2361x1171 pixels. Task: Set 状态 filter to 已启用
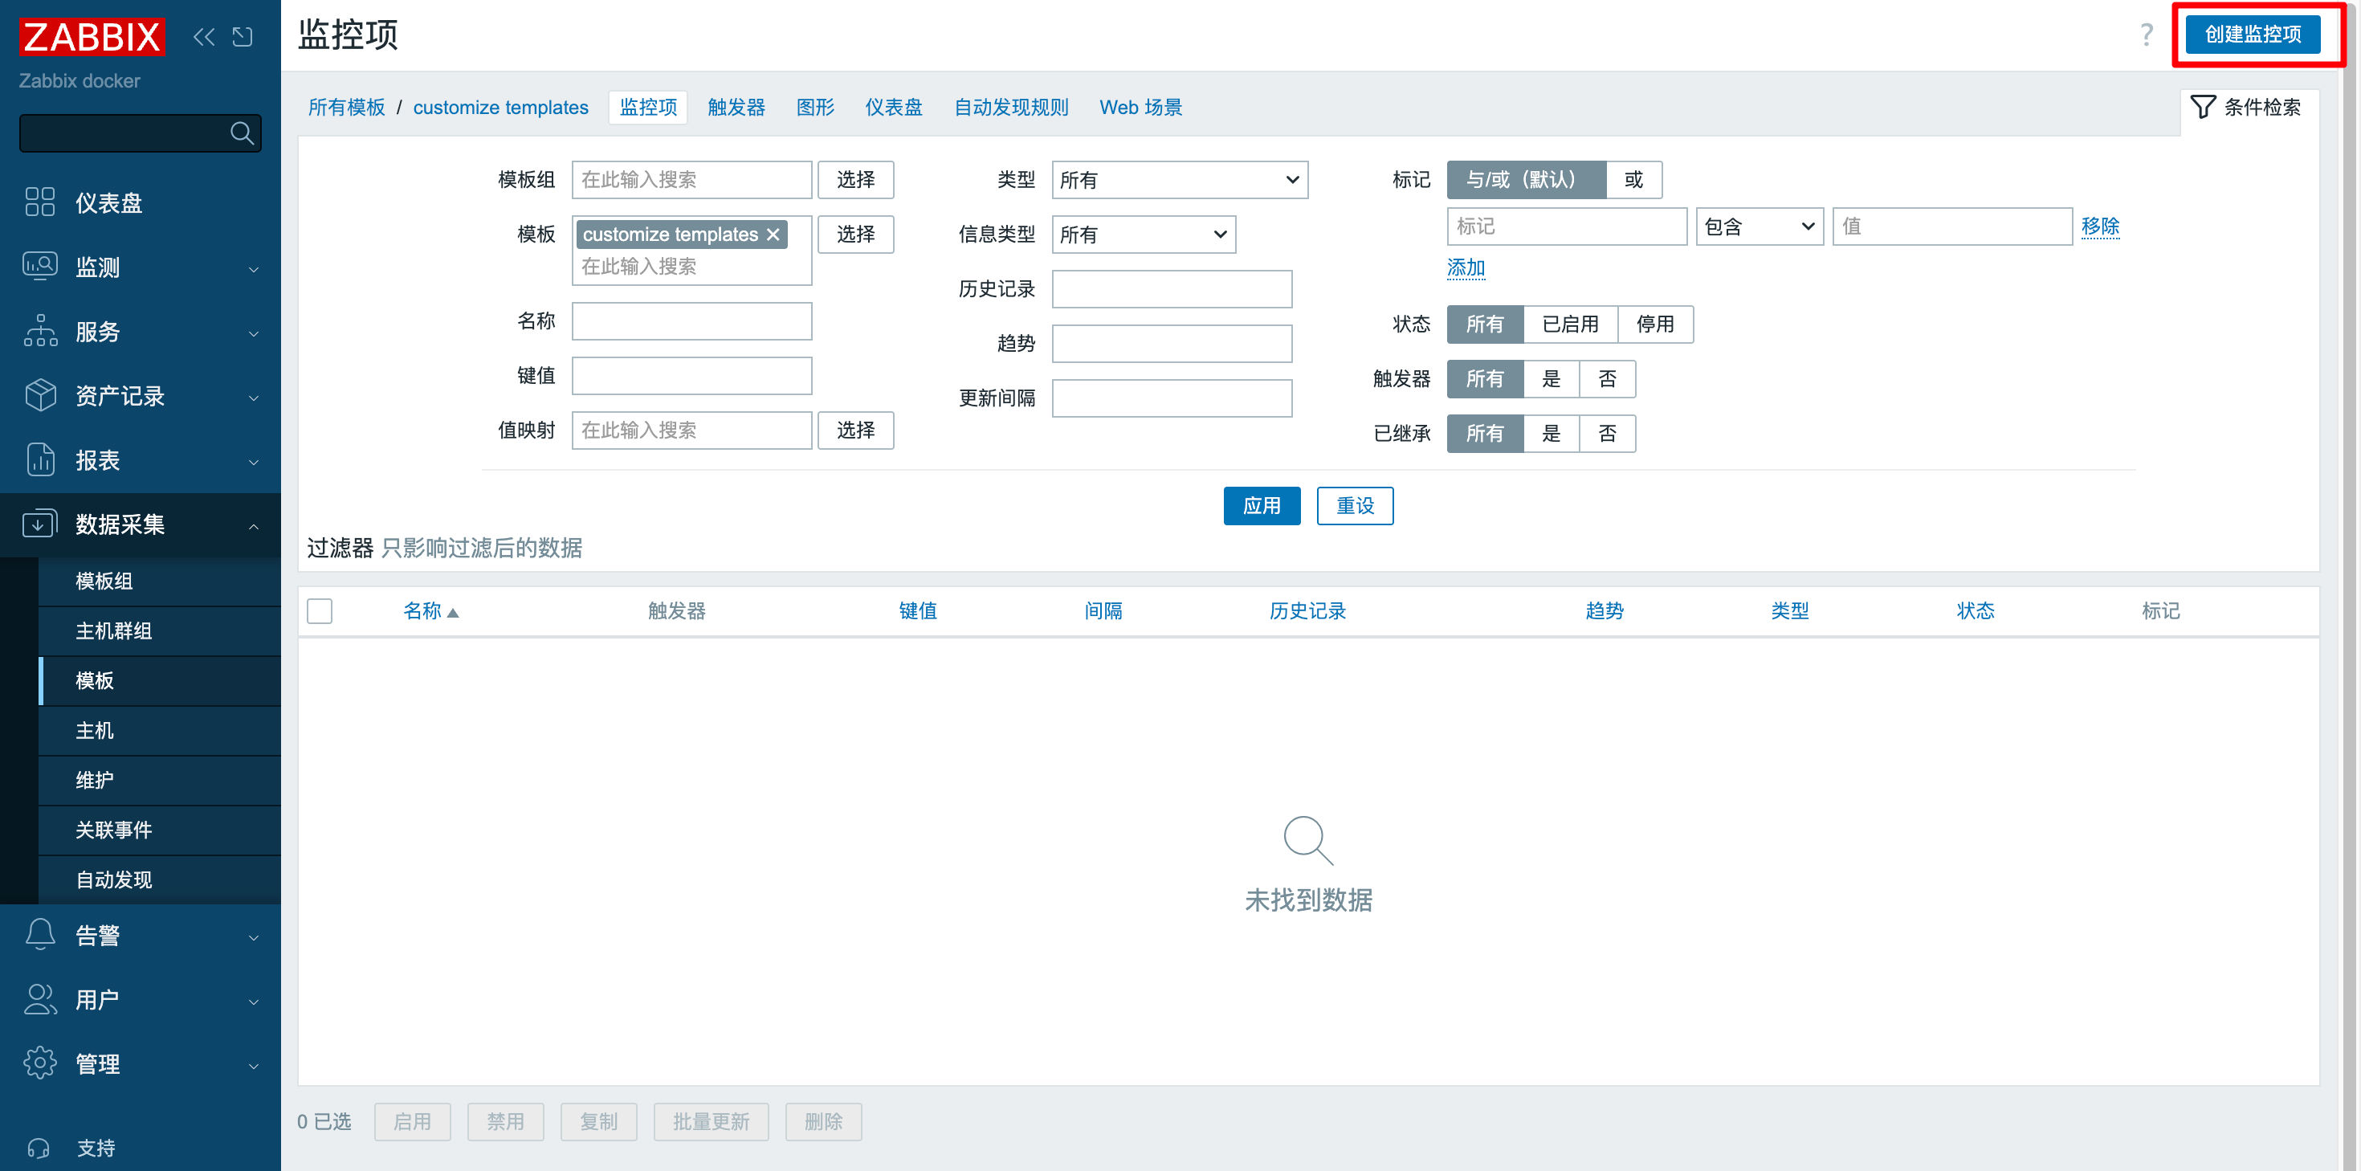[1570, 324]
